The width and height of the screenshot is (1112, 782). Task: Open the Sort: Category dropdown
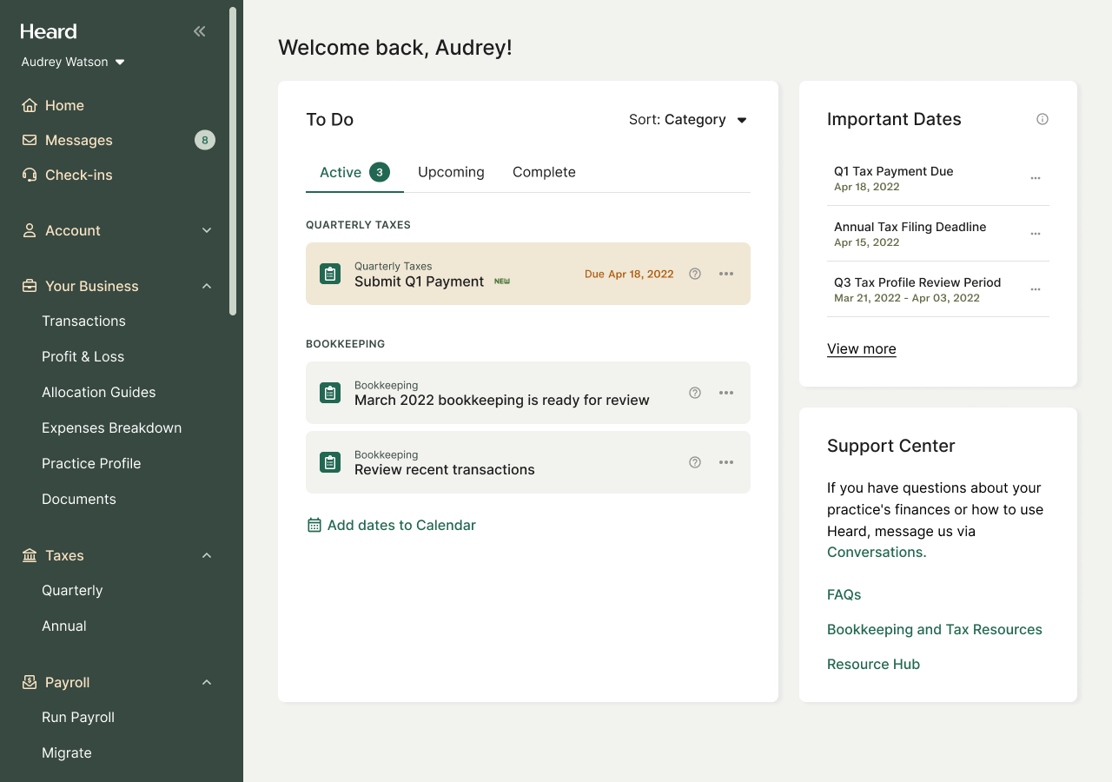[x=688, y=120]
